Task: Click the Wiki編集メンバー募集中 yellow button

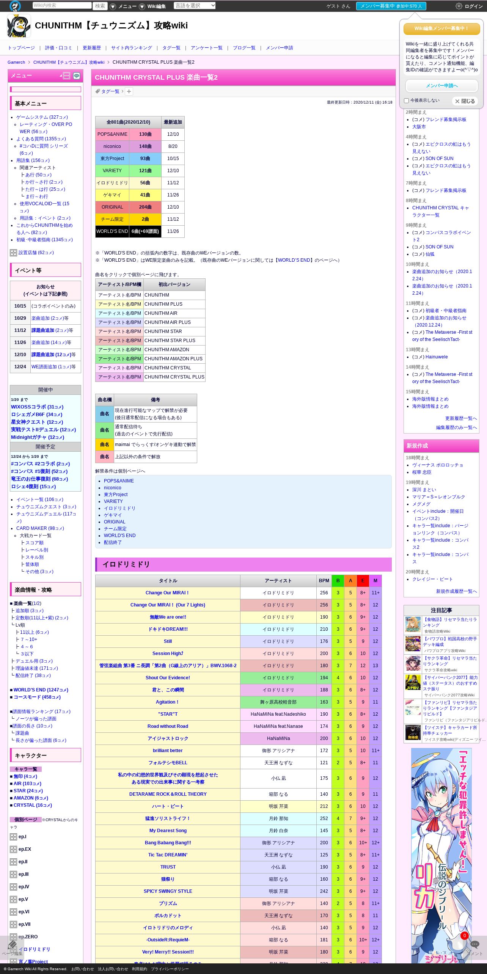Action: pos(442,28)
